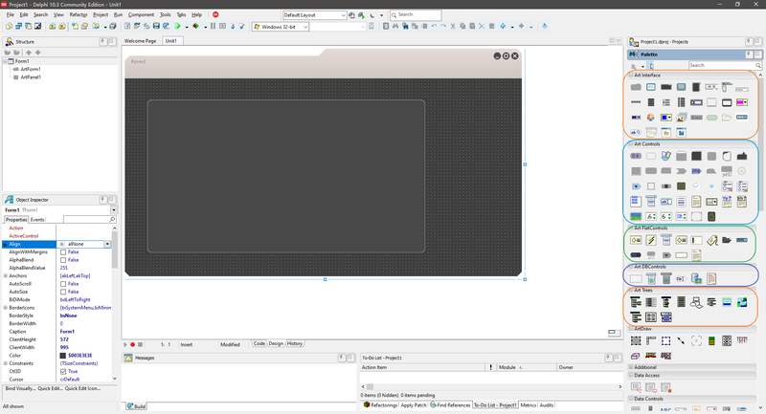Select ArtForm1 in Structure tree
This screenshot has height=414, width=766.
point(31,69)
